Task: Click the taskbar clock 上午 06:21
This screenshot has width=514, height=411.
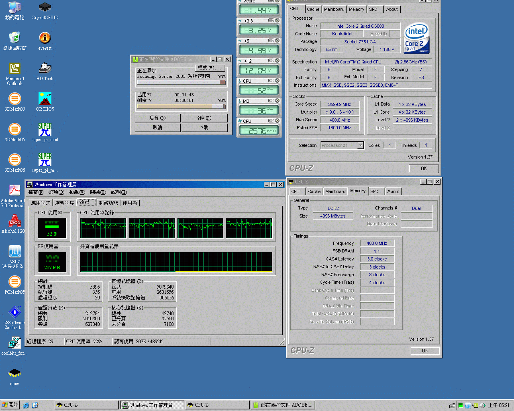Action: [499, 405]
